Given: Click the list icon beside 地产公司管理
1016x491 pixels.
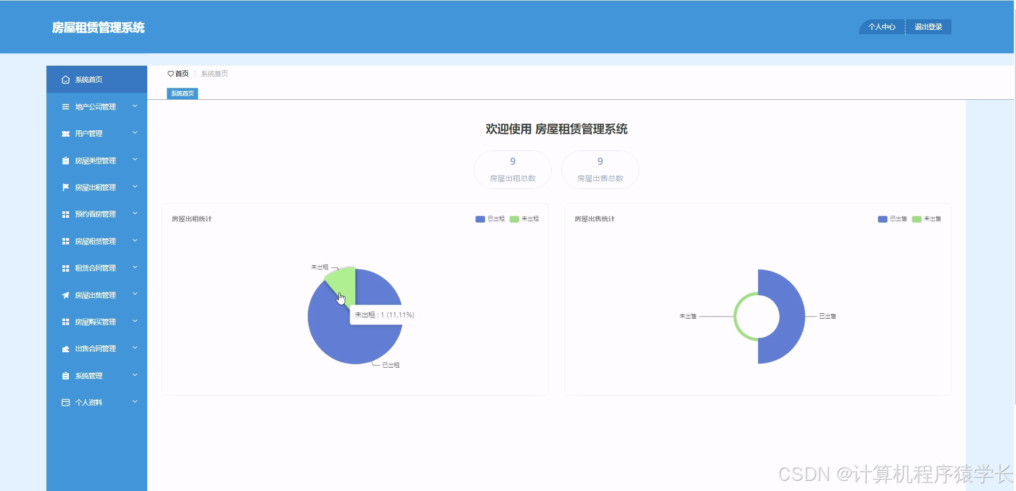Looking at the screenshot, I should [x=66, y=107].
